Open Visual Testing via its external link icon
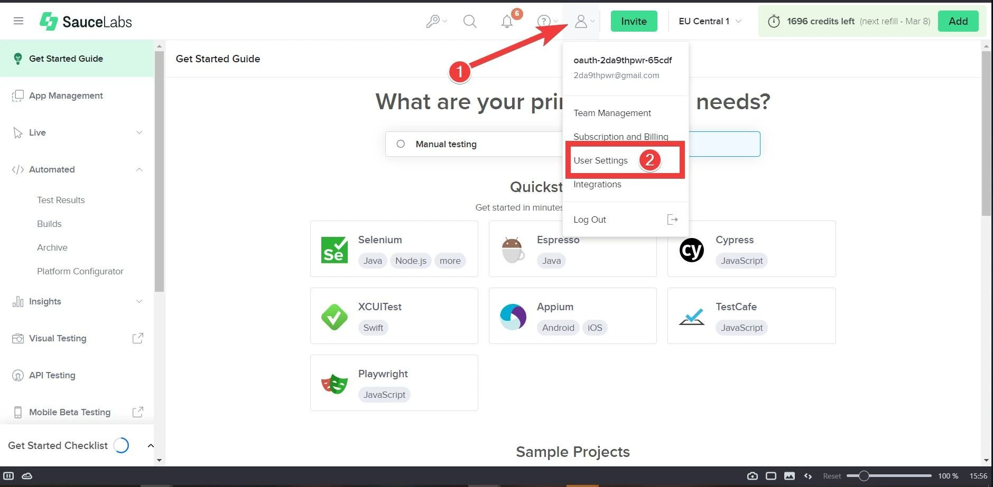 click(x=137, y=338)
